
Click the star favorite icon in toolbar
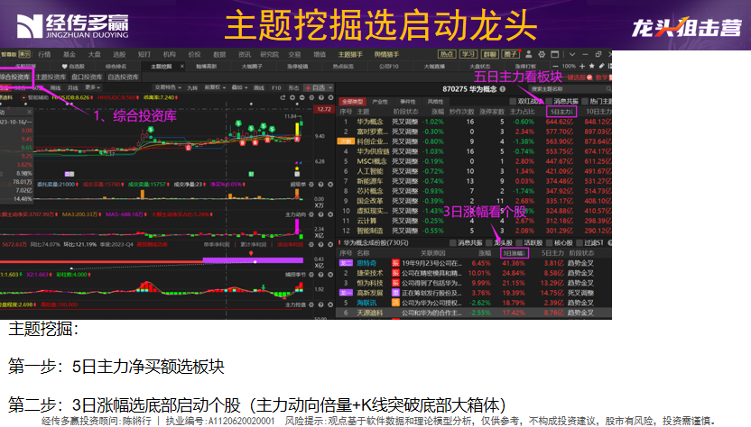pyautogui.click(x=592, y=66)
